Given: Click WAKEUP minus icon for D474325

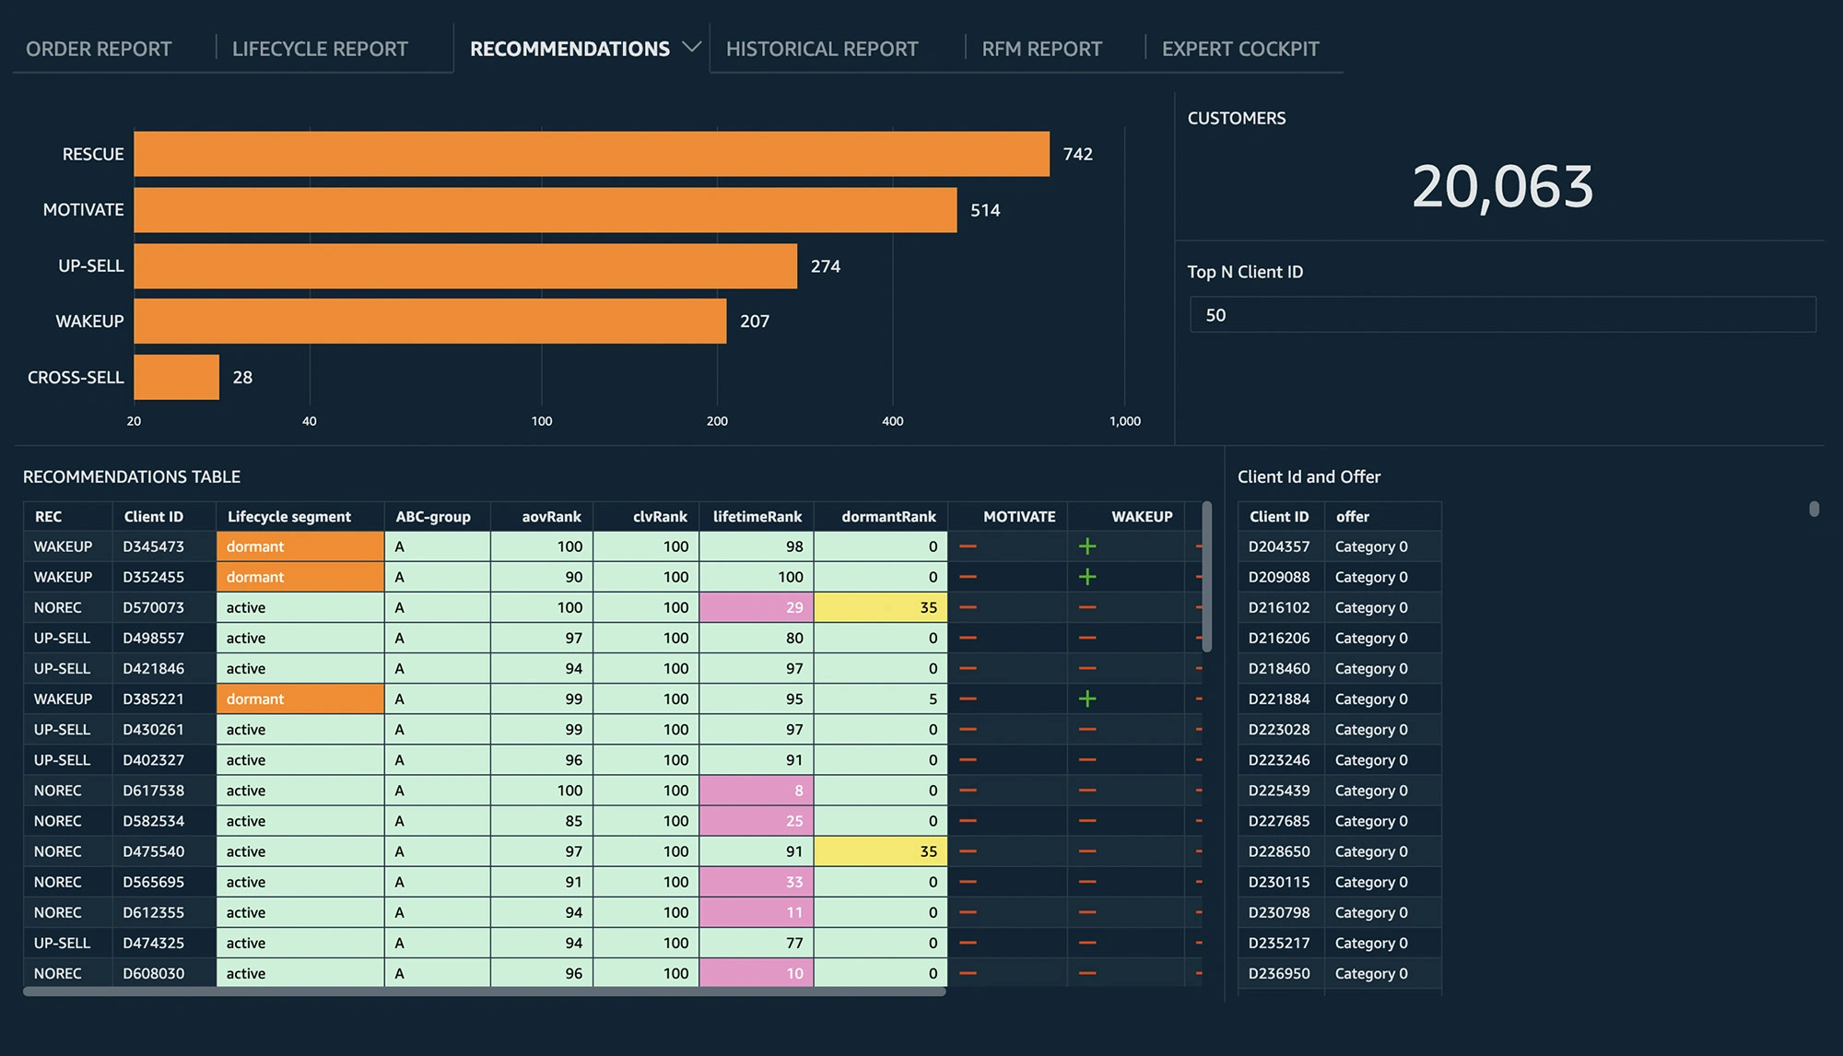Looking at the screenshot, I should pos(1087,943).
